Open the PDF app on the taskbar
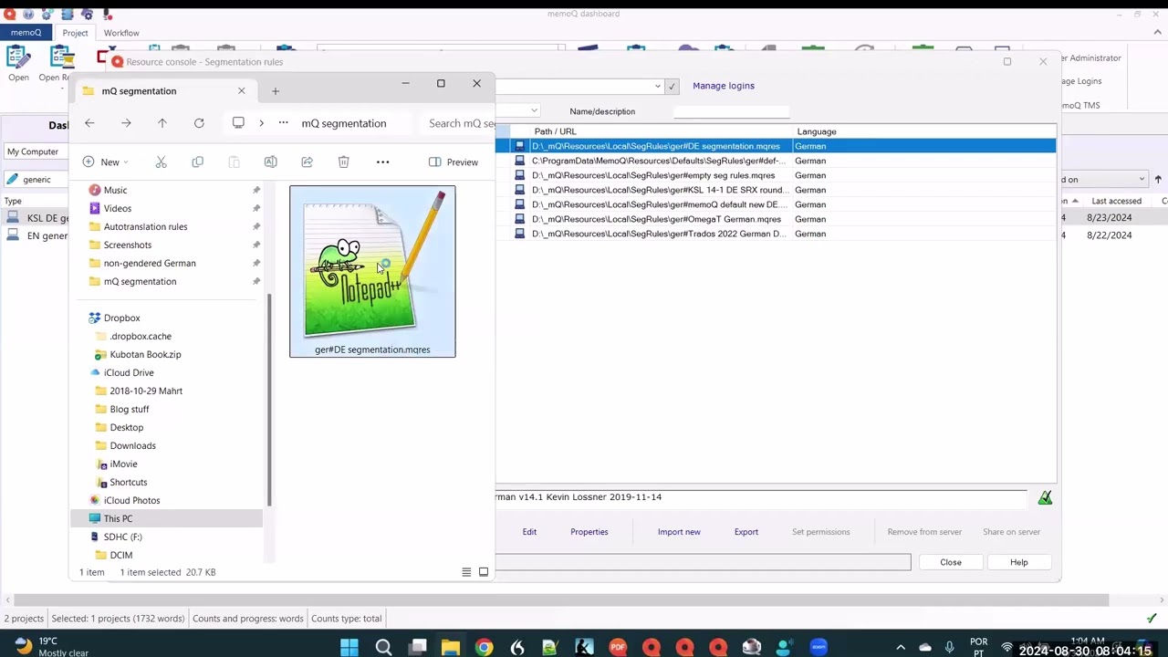Viewport: 1168px width, 657px height. (x=618, y=647)
